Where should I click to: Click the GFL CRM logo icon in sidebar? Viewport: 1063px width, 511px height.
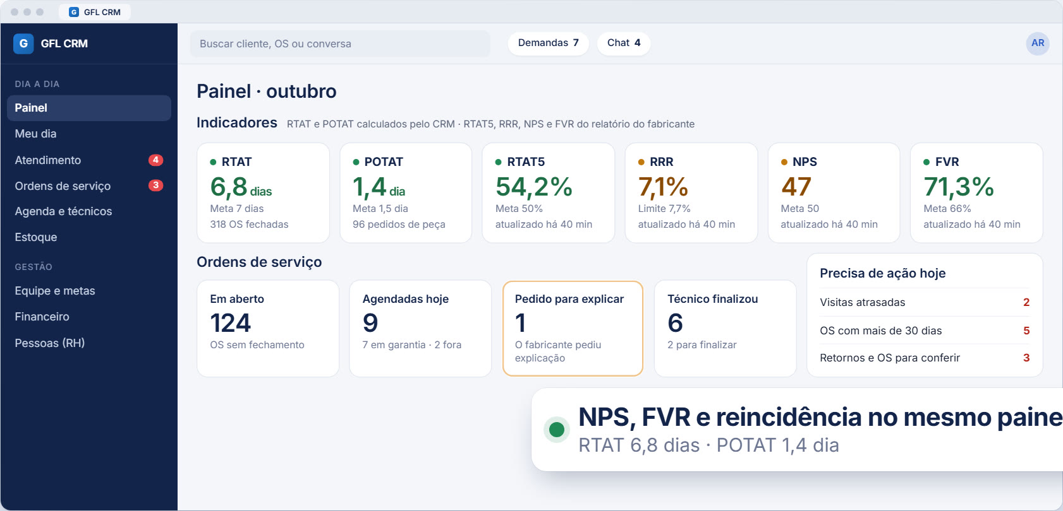click(x=23, y=44)
